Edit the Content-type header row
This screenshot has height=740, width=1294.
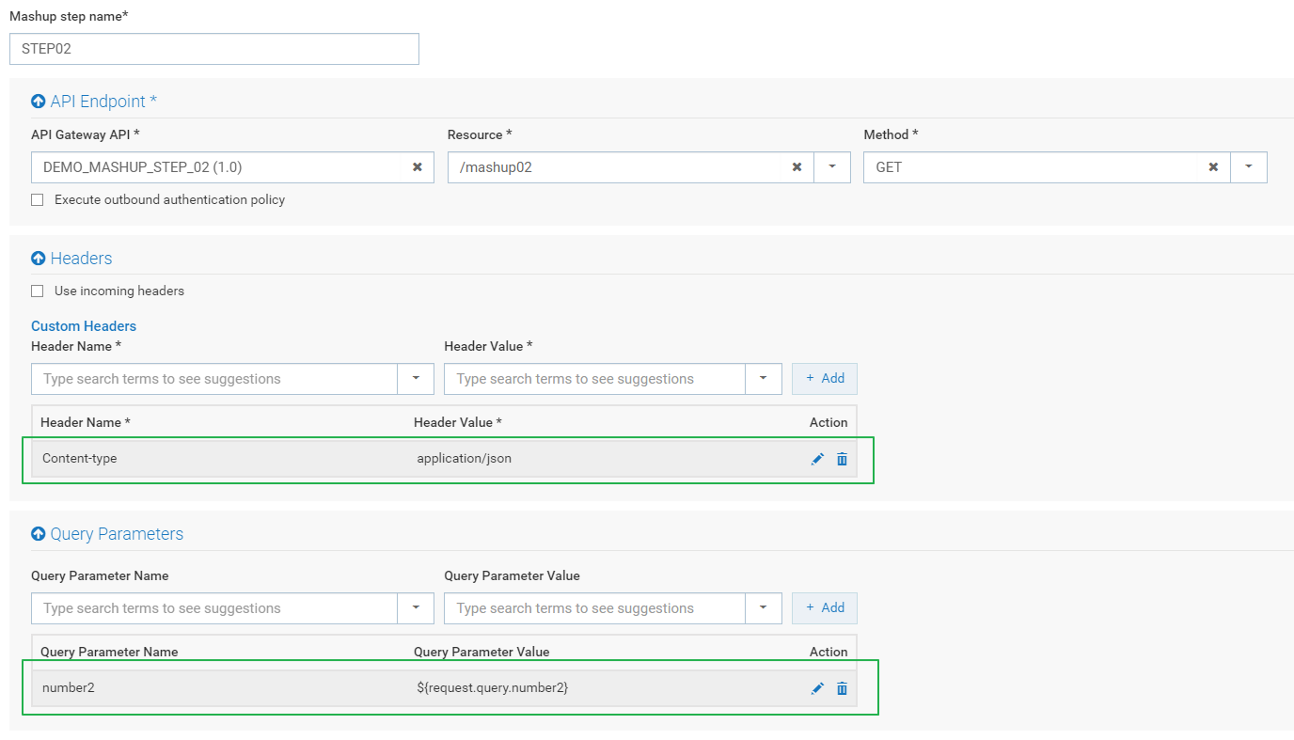coord(817,459)
